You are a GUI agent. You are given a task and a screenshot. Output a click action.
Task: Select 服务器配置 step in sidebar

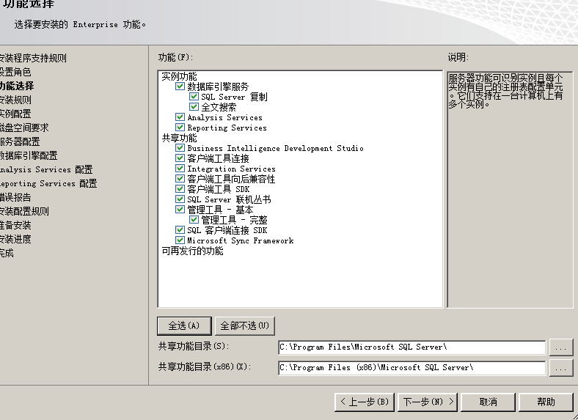click(x=20, y=142)
